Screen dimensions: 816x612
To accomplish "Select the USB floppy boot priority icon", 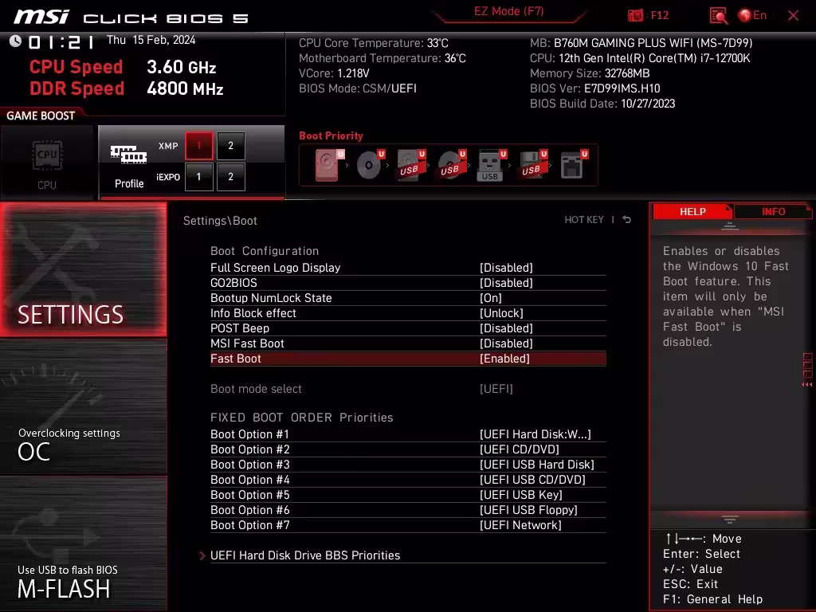I will click(532, 164).
